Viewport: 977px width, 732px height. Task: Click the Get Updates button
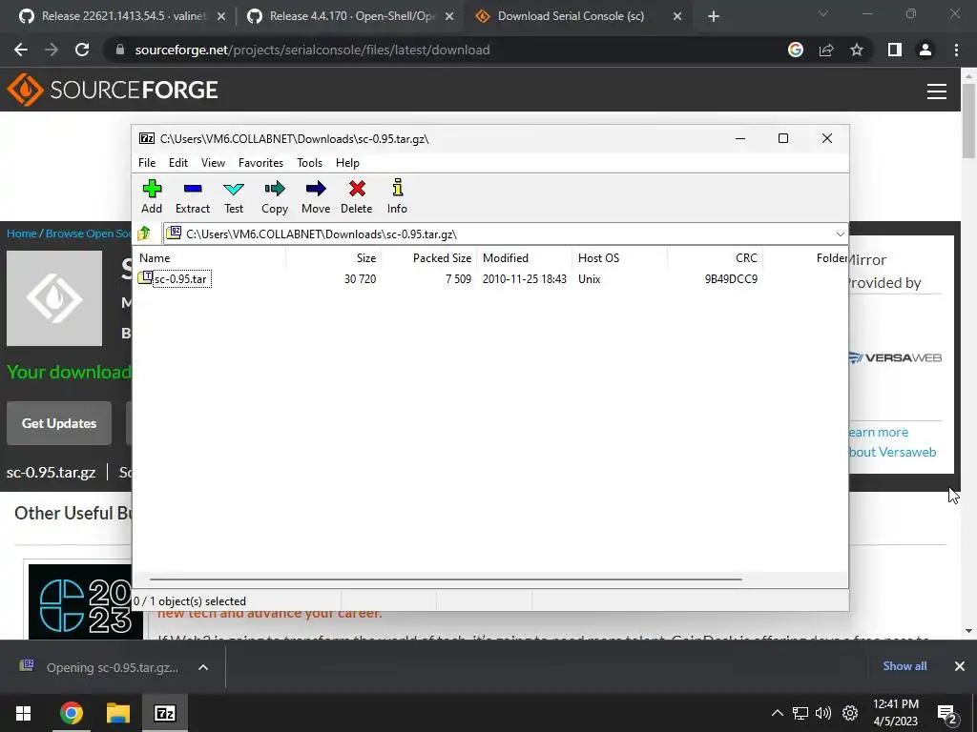pos(59,423)
